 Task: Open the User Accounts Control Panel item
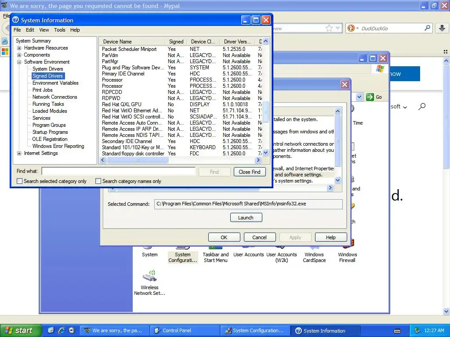click(249, 252)
